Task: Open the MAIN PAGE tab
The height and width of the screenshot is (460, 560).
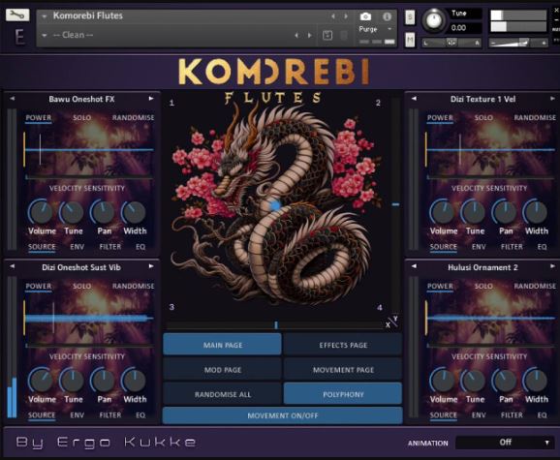Action: [222, 345]
